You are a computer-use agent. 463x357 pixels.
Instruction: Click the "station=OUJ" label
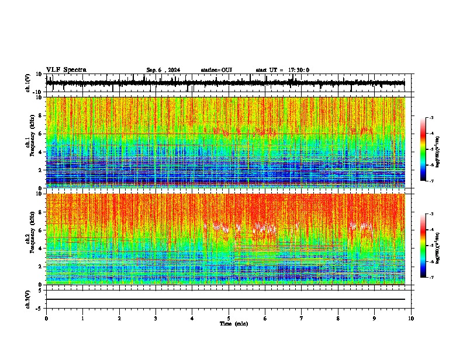(x=216, y=70)
